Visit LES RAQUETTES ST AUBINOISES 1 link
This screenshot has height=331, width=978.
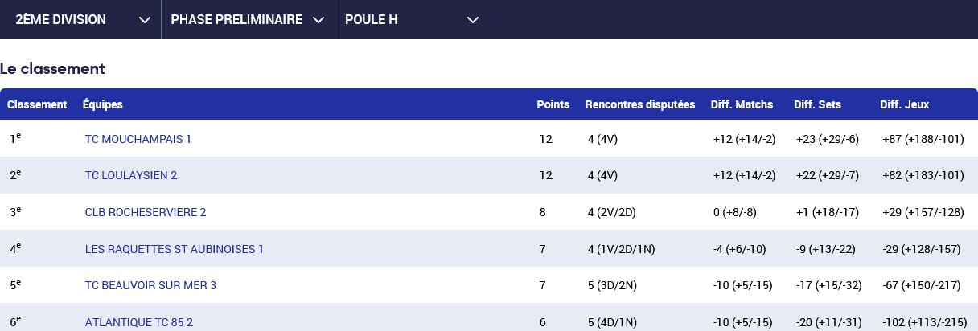pos(174,249)
